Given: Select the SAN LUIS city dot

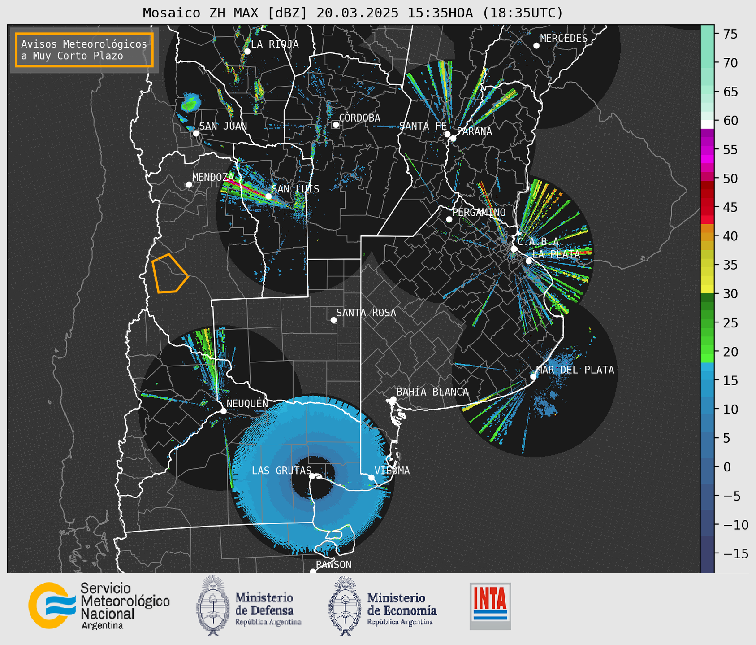Looking at the screenshot, I should click(268, 196).
